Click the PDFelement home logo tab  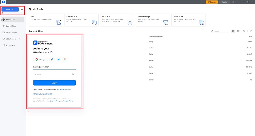pyautogui.click(x=3, y=2)
